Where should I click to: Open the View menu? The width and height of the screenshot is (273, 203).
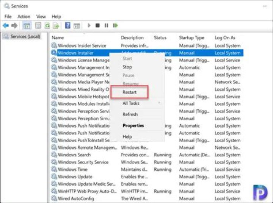pos(41,17)
